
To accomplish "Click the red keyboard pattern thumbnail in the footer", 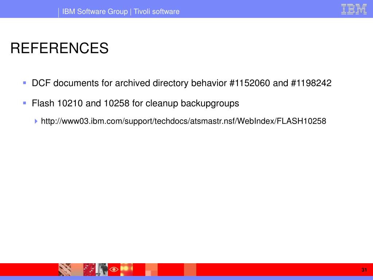I will click(90, 269).
